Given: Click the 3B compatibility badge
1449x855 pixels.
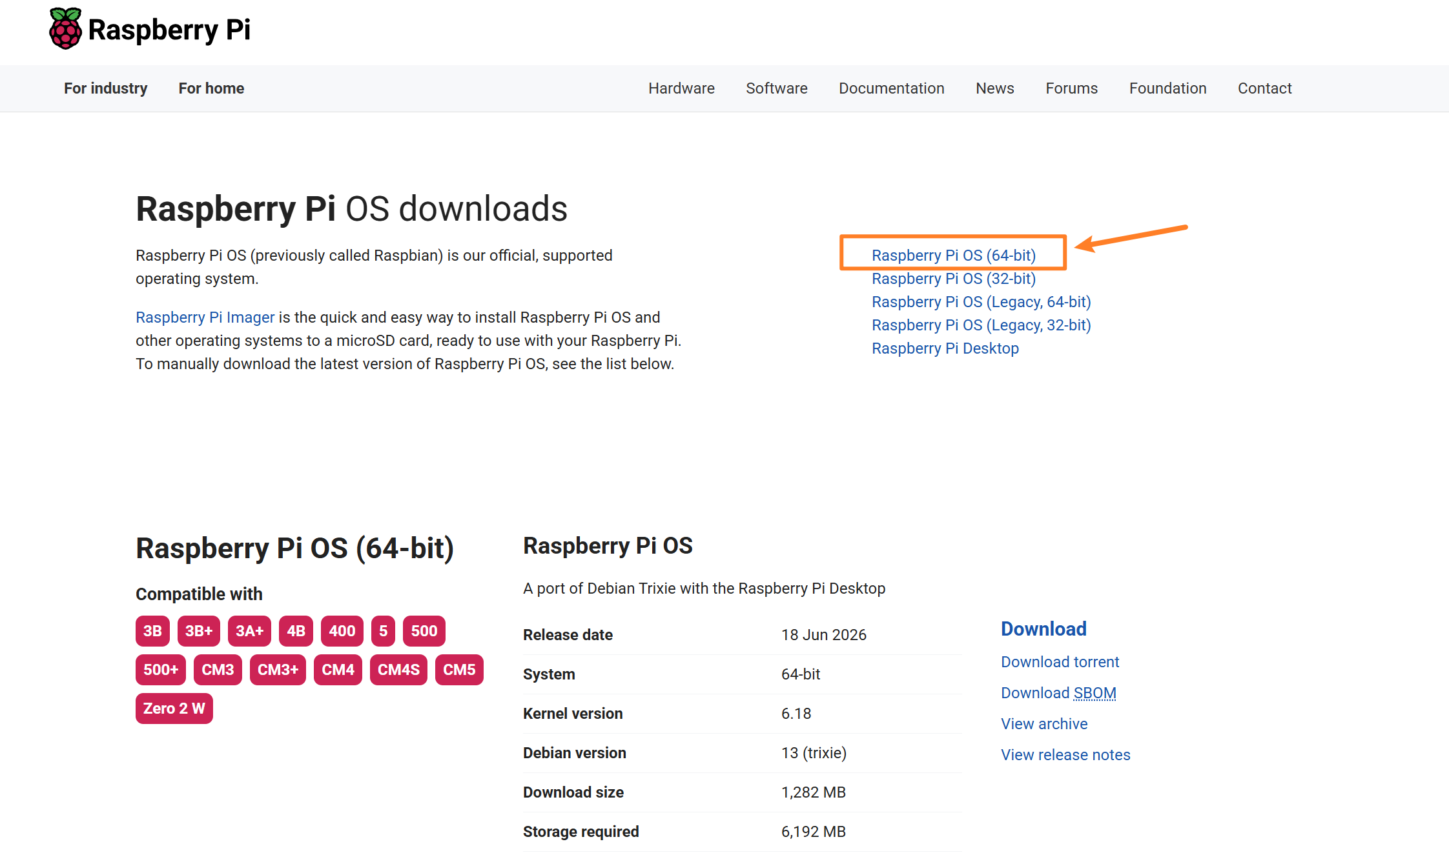Looking at the screenshot, I should pyautogui.click(x=152, y=631).
